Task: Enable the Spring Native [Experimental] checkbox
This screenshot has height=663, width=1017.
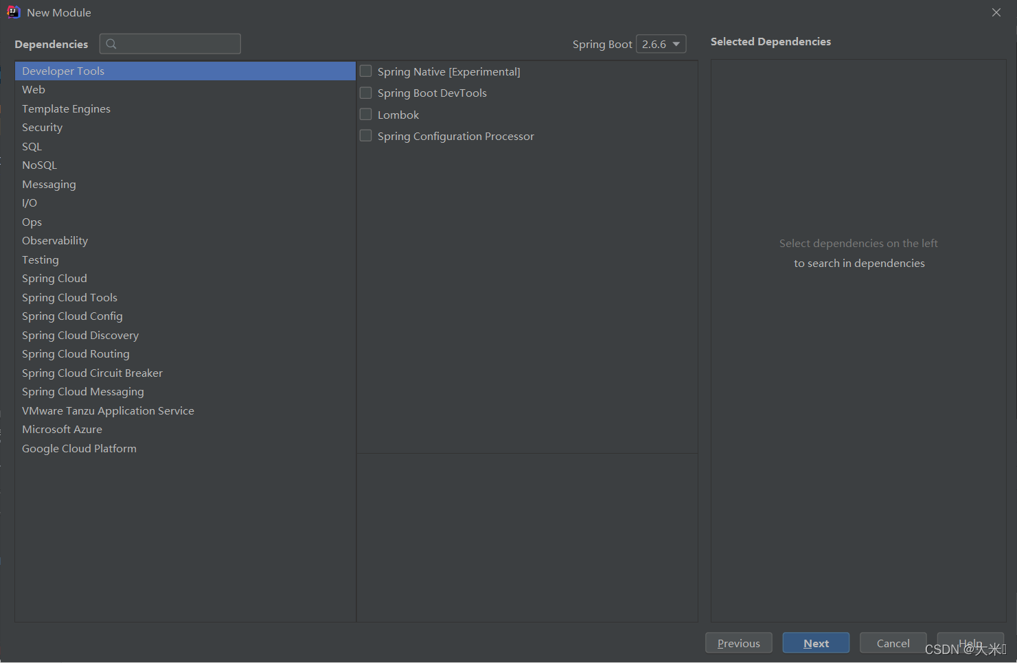Action: [366, 71]
